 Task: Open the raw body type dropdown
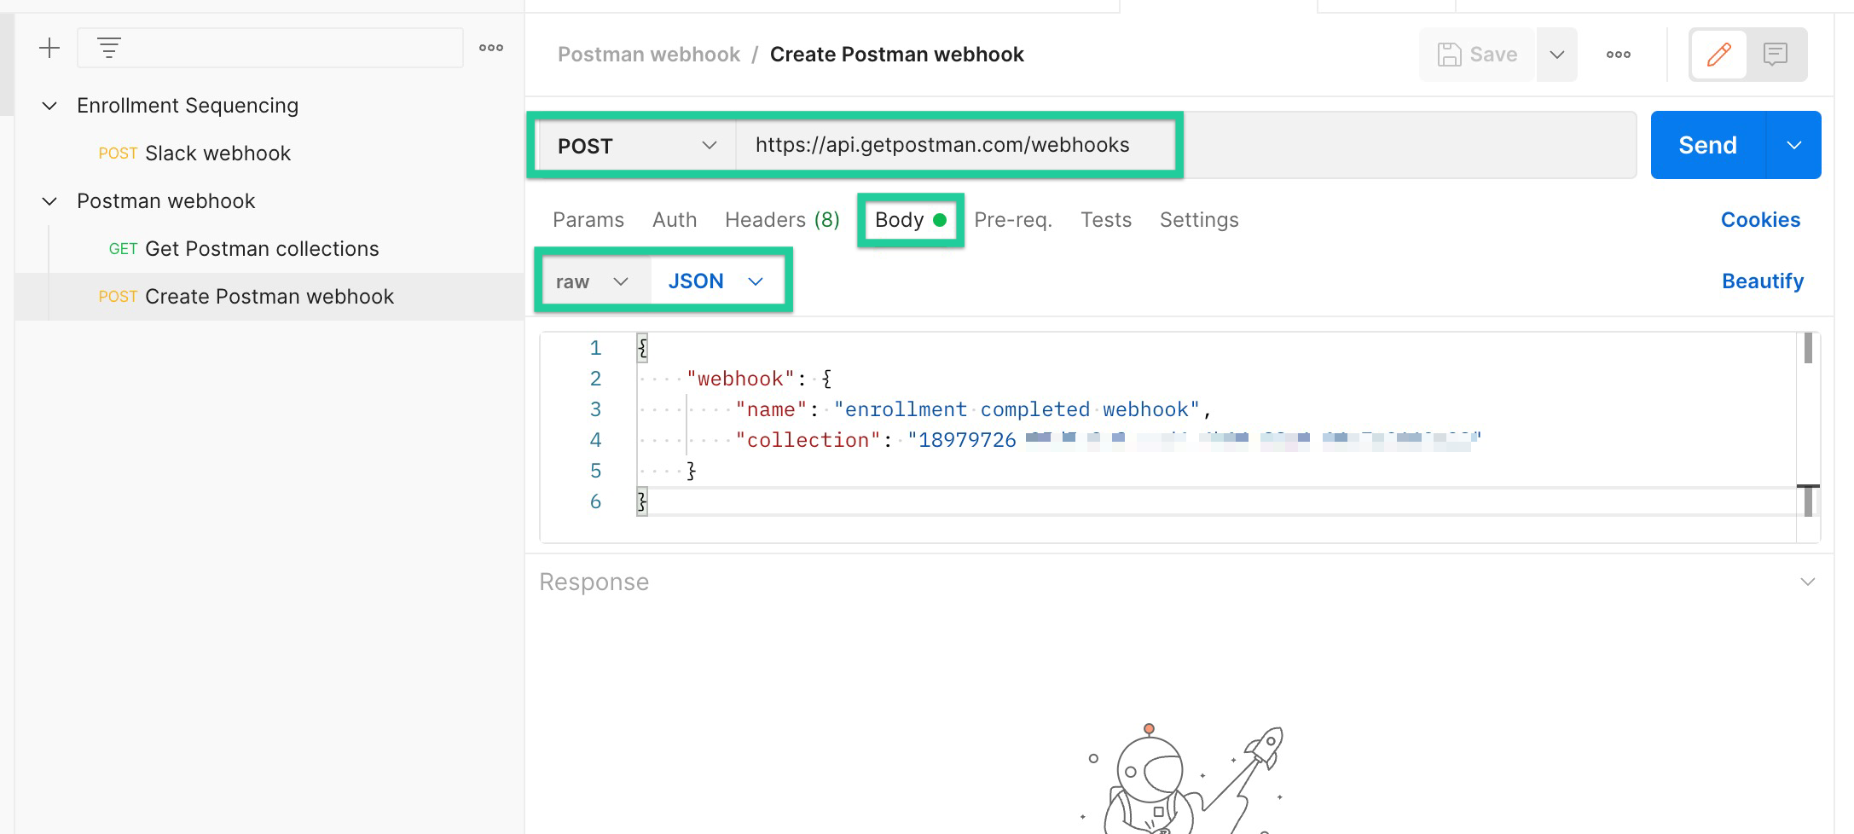click(594, 281)
